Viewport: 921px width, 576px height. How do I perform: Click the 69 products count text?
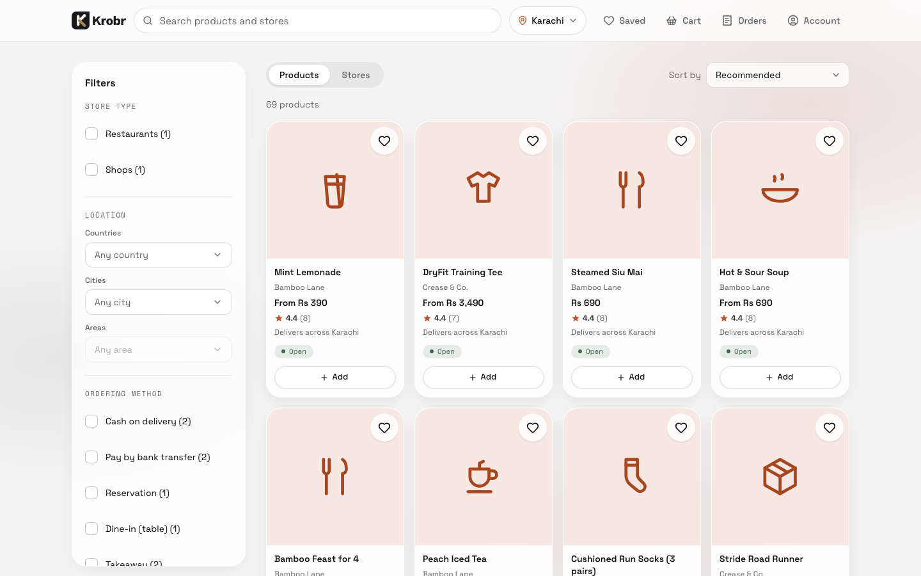(292, 104)
